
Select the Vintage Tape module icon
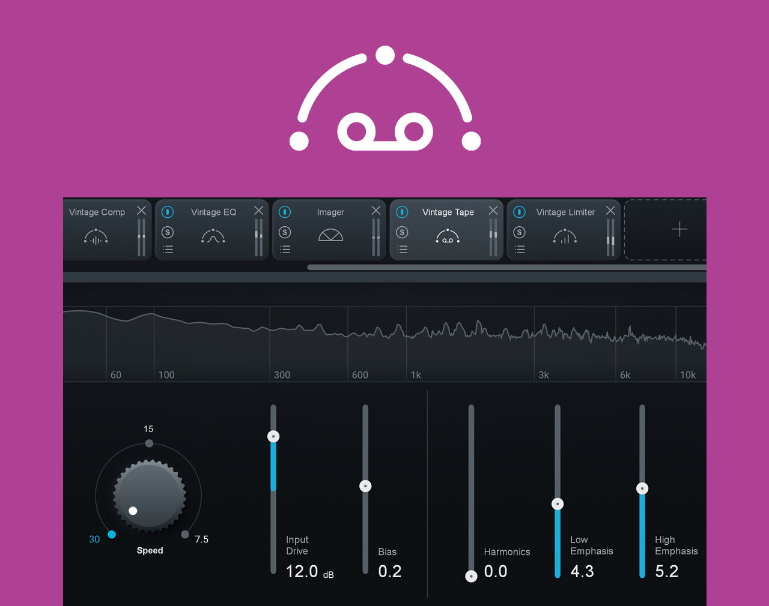click(x=448, y=236)
